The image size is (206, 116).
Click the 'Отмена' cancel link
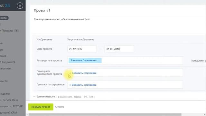(60, 107)
